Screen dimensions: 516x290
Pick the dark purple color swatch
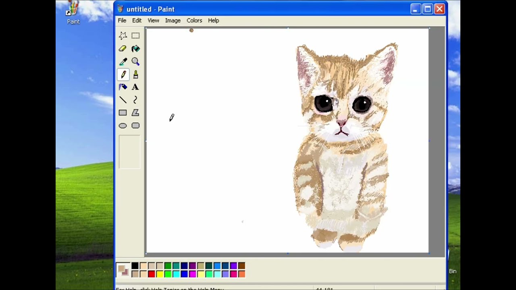coord(192,265)
